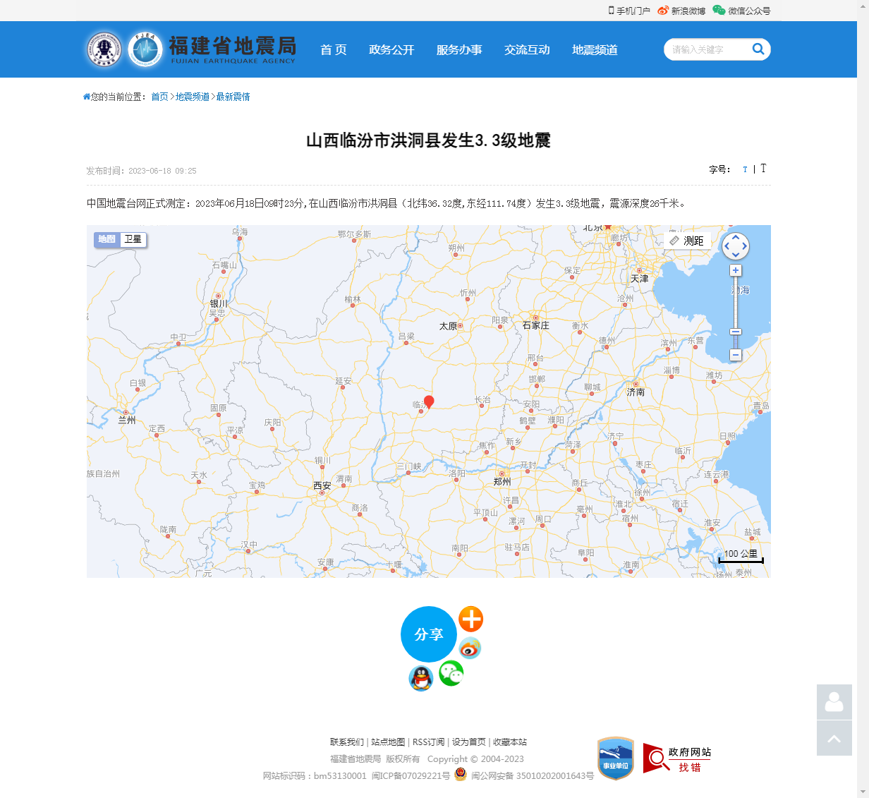Screen dimensions: 869x798
Task: Open the 政务公开 menu item
Action: pyautogui.click(x=391, y=49)
